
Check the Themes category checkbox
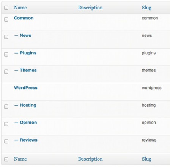(6, 72)
